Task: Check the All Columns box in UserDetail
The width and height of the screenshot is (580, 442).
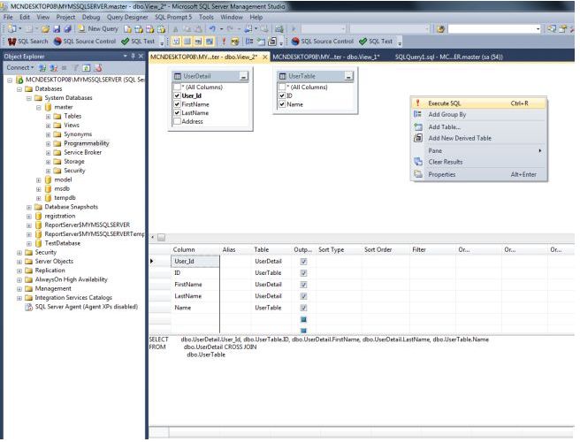Action: tap(177, 87)
